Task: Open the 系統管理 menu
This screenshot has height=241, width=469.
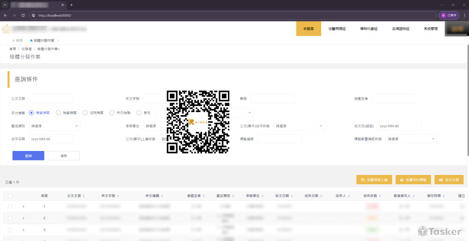Action: pyautogui.click(x=430, y=29)
